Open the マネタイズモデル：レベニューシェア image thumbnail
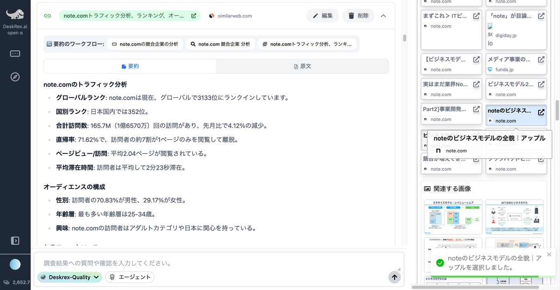560x290 pixels. tap(453, 218)
